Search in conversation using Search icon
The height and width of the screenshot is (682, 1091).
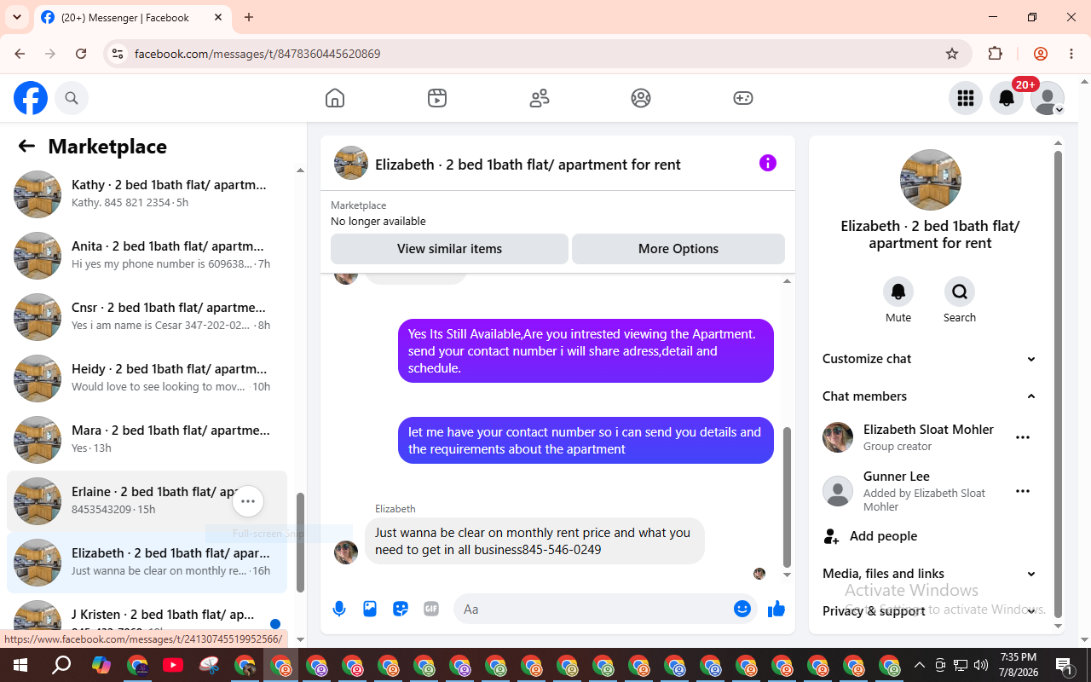[960, 292]
